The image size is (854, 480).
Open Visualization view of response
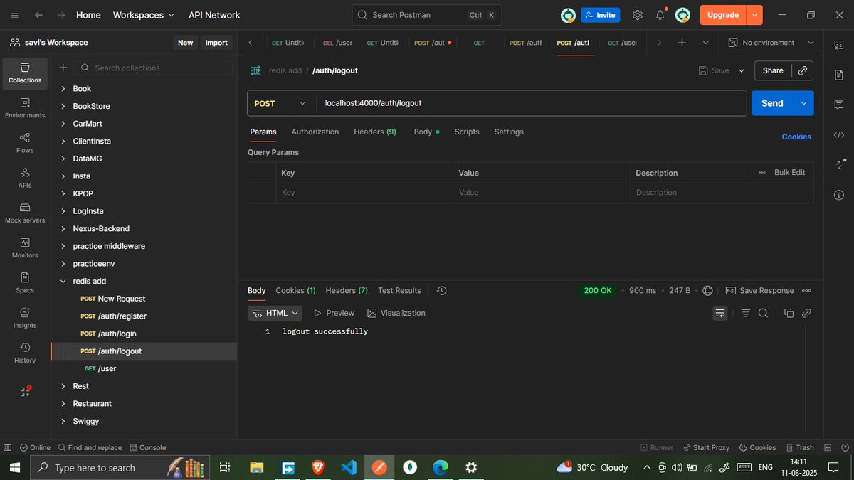pyautogui.click(x=396, y=313)
